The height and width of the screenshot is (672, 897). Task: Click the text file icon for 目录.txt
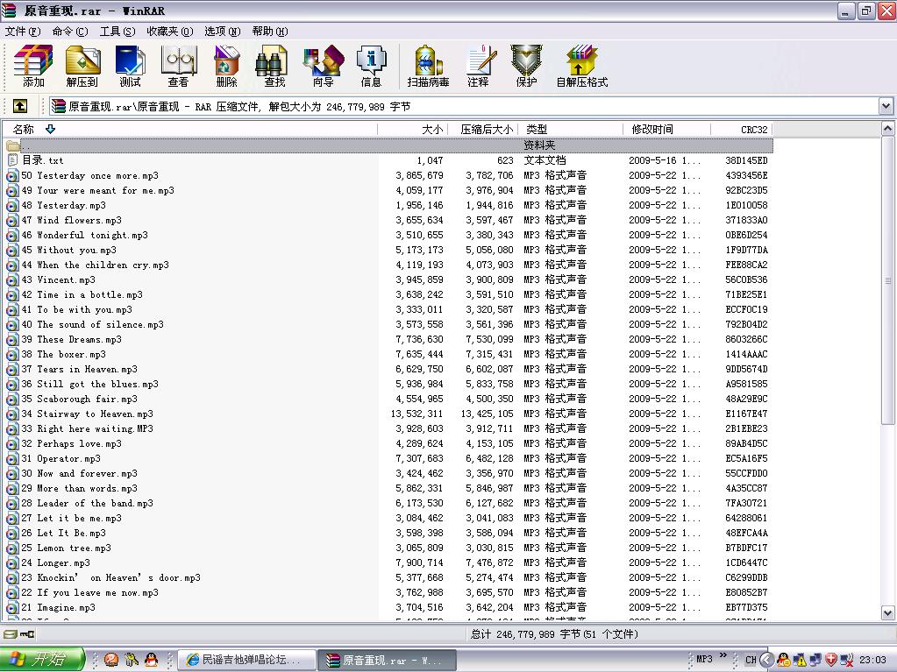[12, 160]
